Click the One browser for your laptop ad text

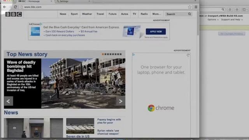pyautogui.click(x=161, y=70)
